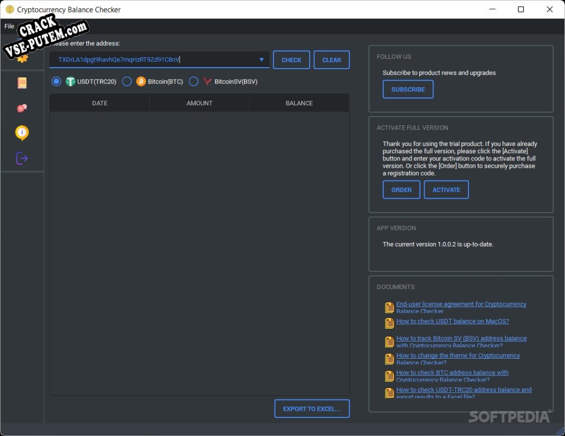Image resolution: width=565 pixels, height=436 pixels.
Task: Click the FOLLOW US heading
Action: (394, 57)
